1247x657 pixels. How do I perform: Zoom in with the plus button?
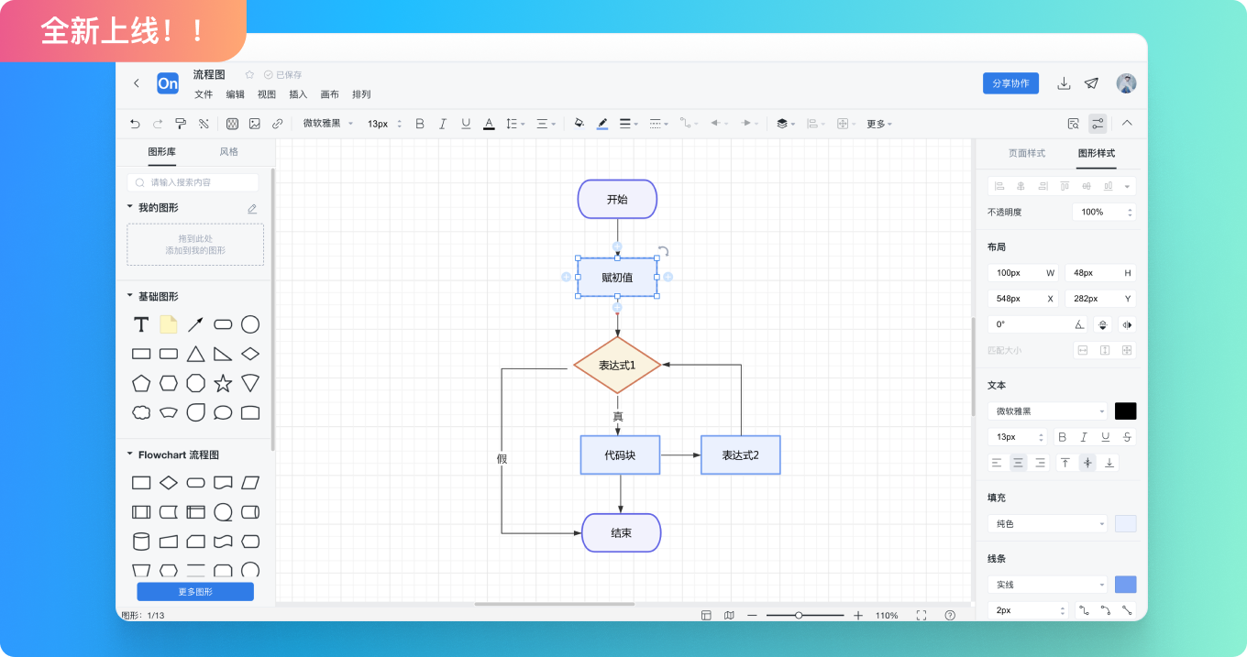(858, 616)
